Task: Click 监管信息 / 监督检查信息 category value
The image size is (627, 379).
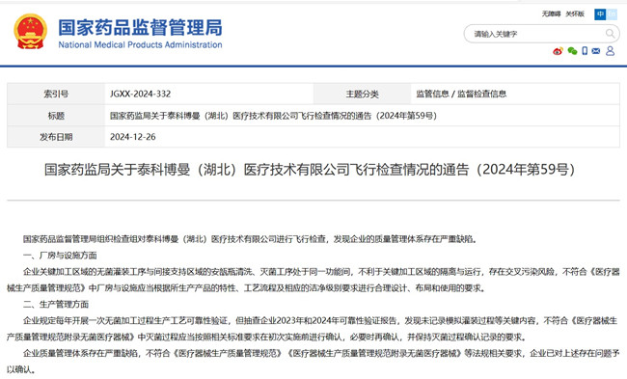Action: click(x=461, y=94)
